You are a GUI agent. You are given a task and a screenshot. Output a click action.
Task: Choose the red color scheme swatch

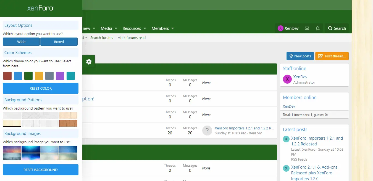[7, 76]
